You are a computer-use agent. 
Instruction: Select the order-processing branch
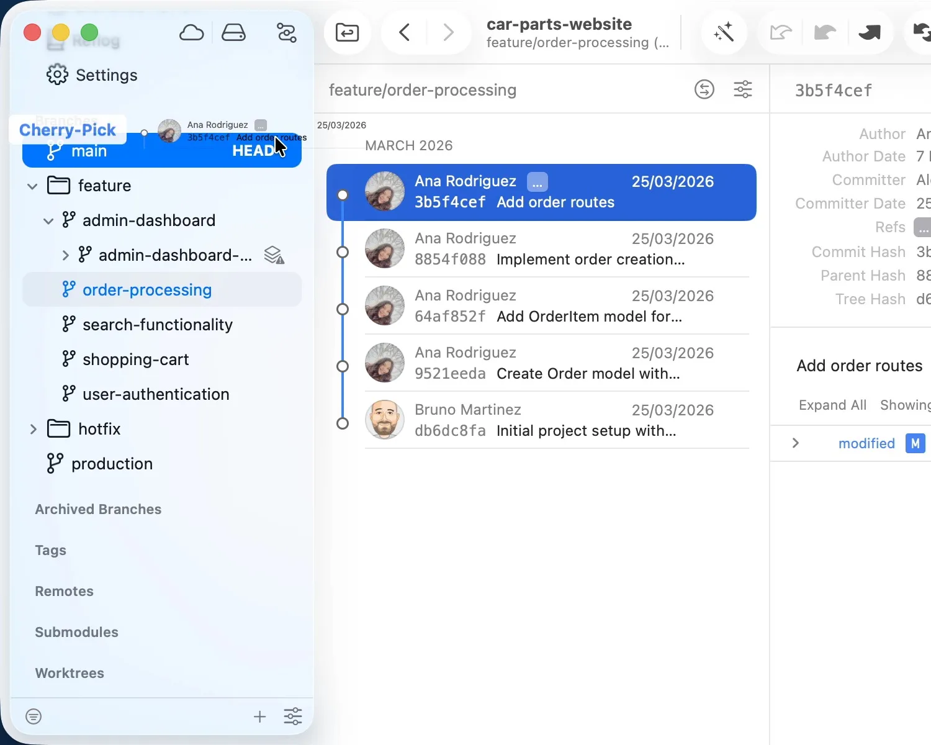(162, 290)
